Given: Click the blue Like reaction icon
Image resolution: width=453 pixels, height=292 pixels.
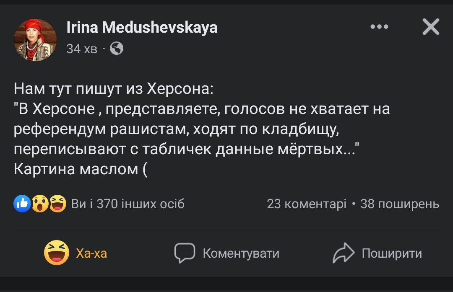Looking at the screenshot, I should (22, 204).
